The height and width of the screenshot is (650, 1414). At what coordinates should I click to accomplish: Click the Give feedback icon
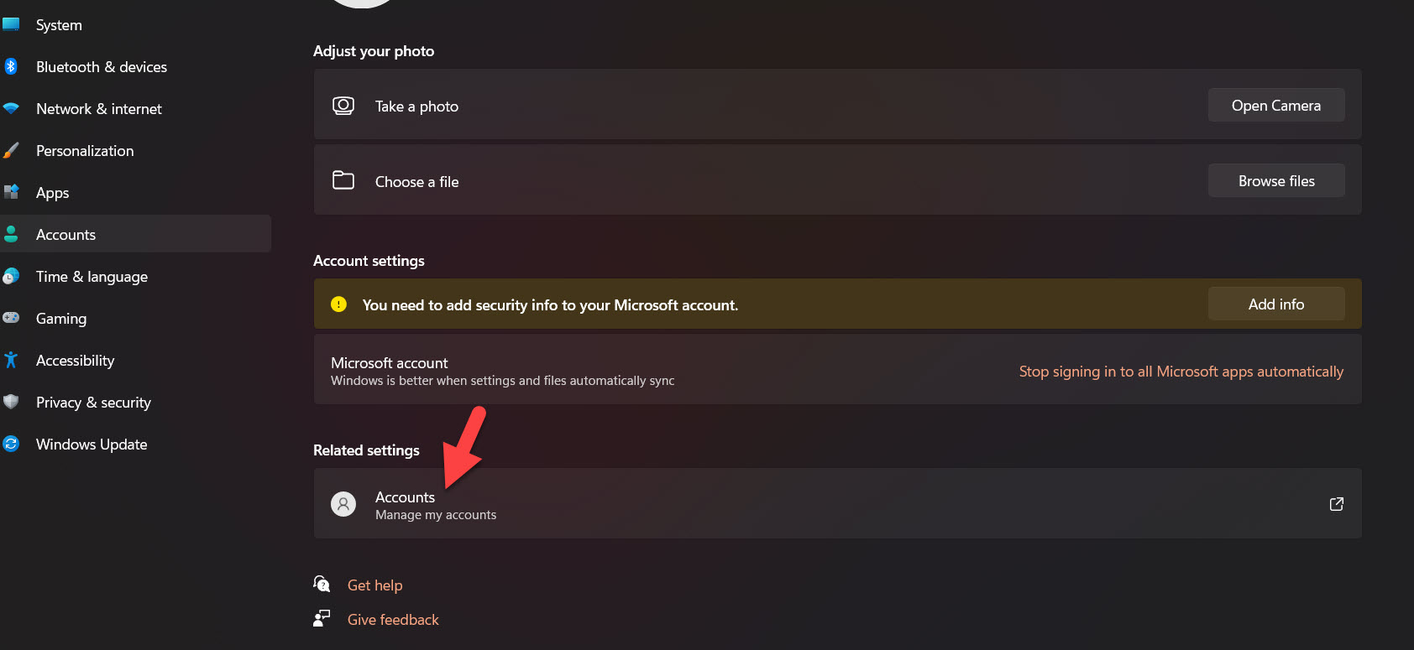[x=322, y=619]
